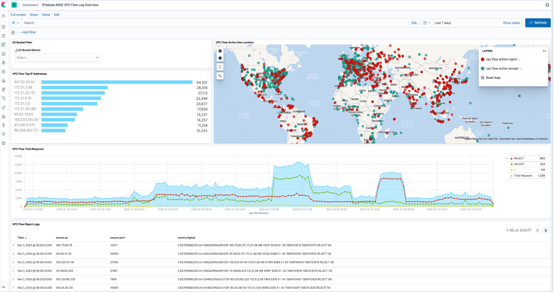This screenshot has width=554, height=292.
Task: Click the KQL query language icon
Action: [x=414, y=23]
